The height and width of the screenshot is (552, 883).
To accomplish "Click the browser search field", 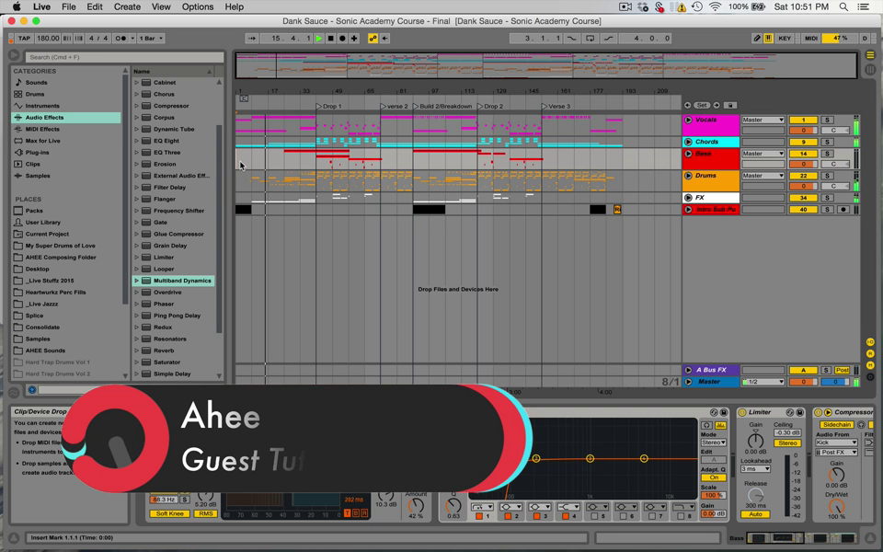I will [x=120, y=57].
